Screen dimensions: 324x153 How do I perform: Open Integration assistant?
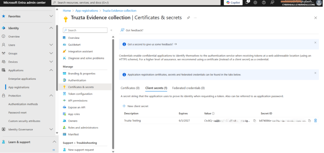(80, 51)
